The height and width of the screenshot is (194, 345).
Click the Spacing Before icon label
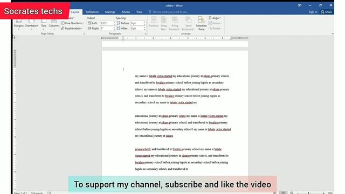(123, 23)
